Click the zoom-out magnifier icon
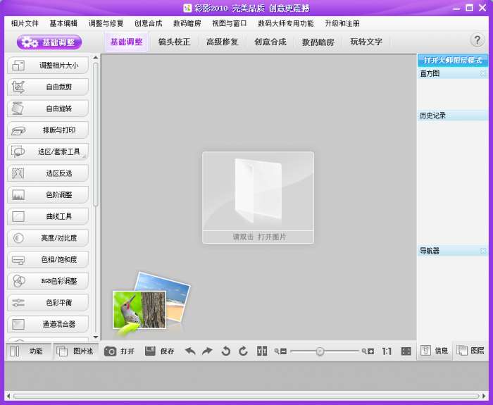Image resolution: width=493 pixels, height=405 pixels. click(281, 351)
